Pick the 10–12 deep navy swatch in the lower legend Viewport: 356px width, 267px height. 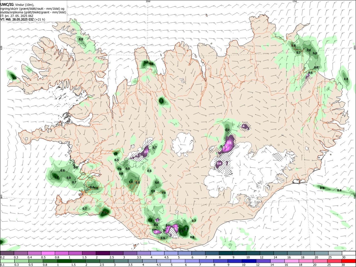[249, 261]
